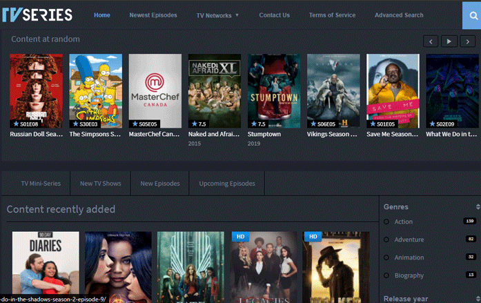
Task: Click Naked and Afraid 7.5 rating badge
Action: pyautogui.click(x=199, y=124)
